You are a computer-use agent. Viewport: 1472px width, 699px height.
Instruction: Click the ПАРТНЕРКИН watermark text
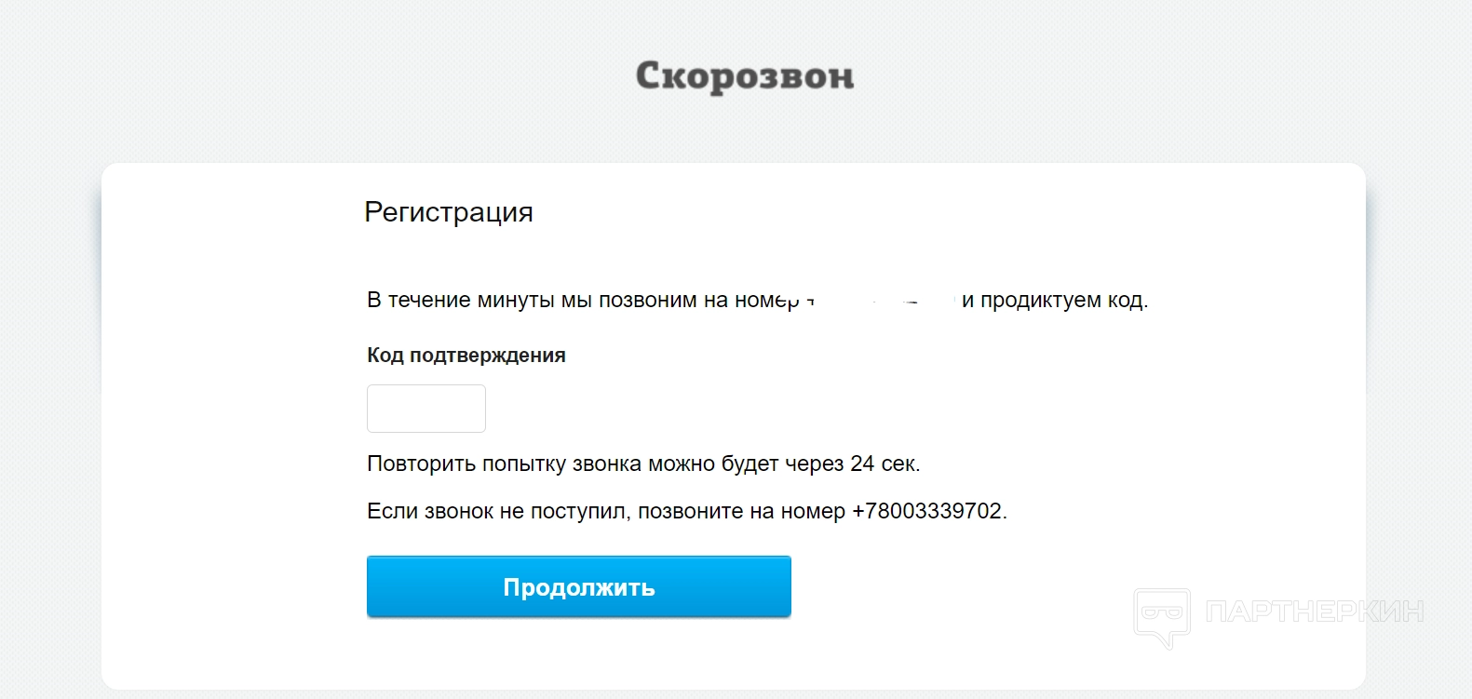[x=1314, y=612]
